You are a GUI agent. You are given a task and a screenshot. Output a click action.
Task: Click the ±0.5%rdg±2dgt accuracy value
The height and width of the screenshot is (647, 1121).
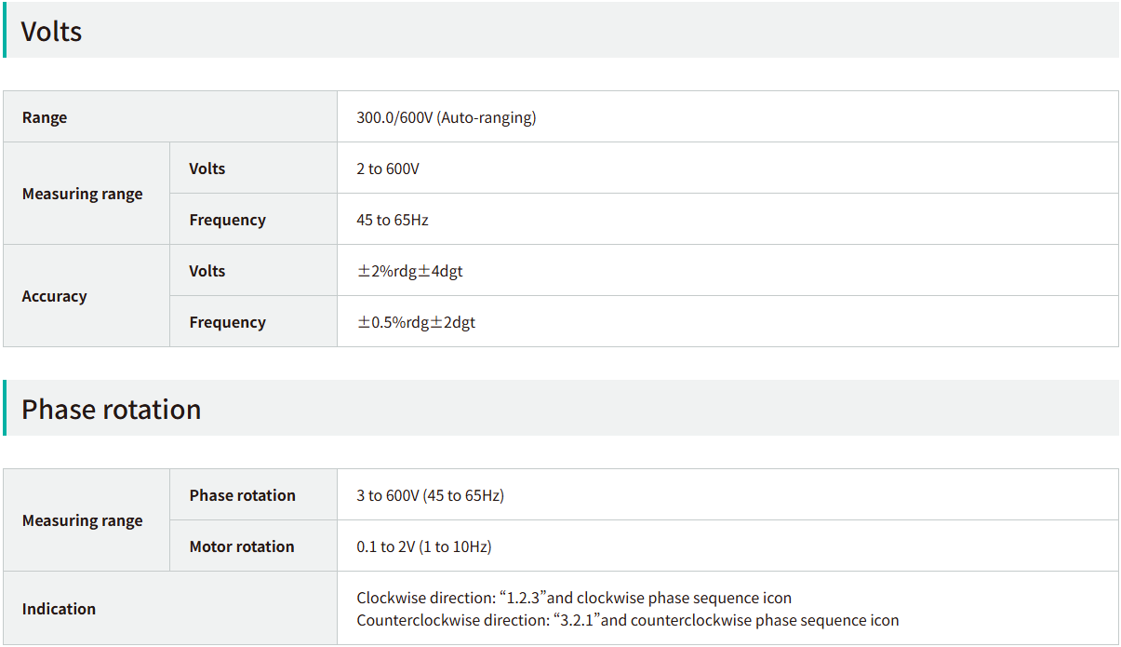point(416,322)
